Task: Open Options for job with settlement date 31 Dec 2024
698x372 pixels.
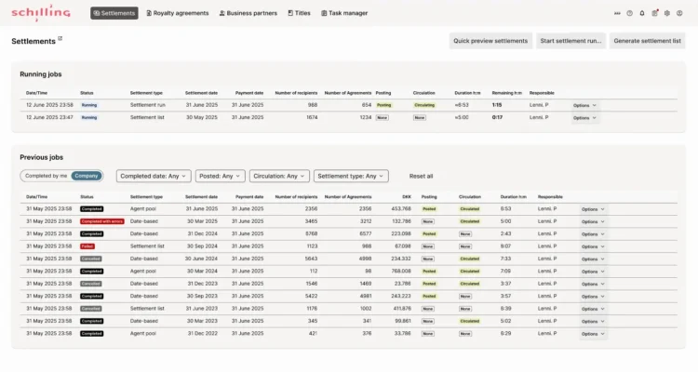Action: click(593, 234)
